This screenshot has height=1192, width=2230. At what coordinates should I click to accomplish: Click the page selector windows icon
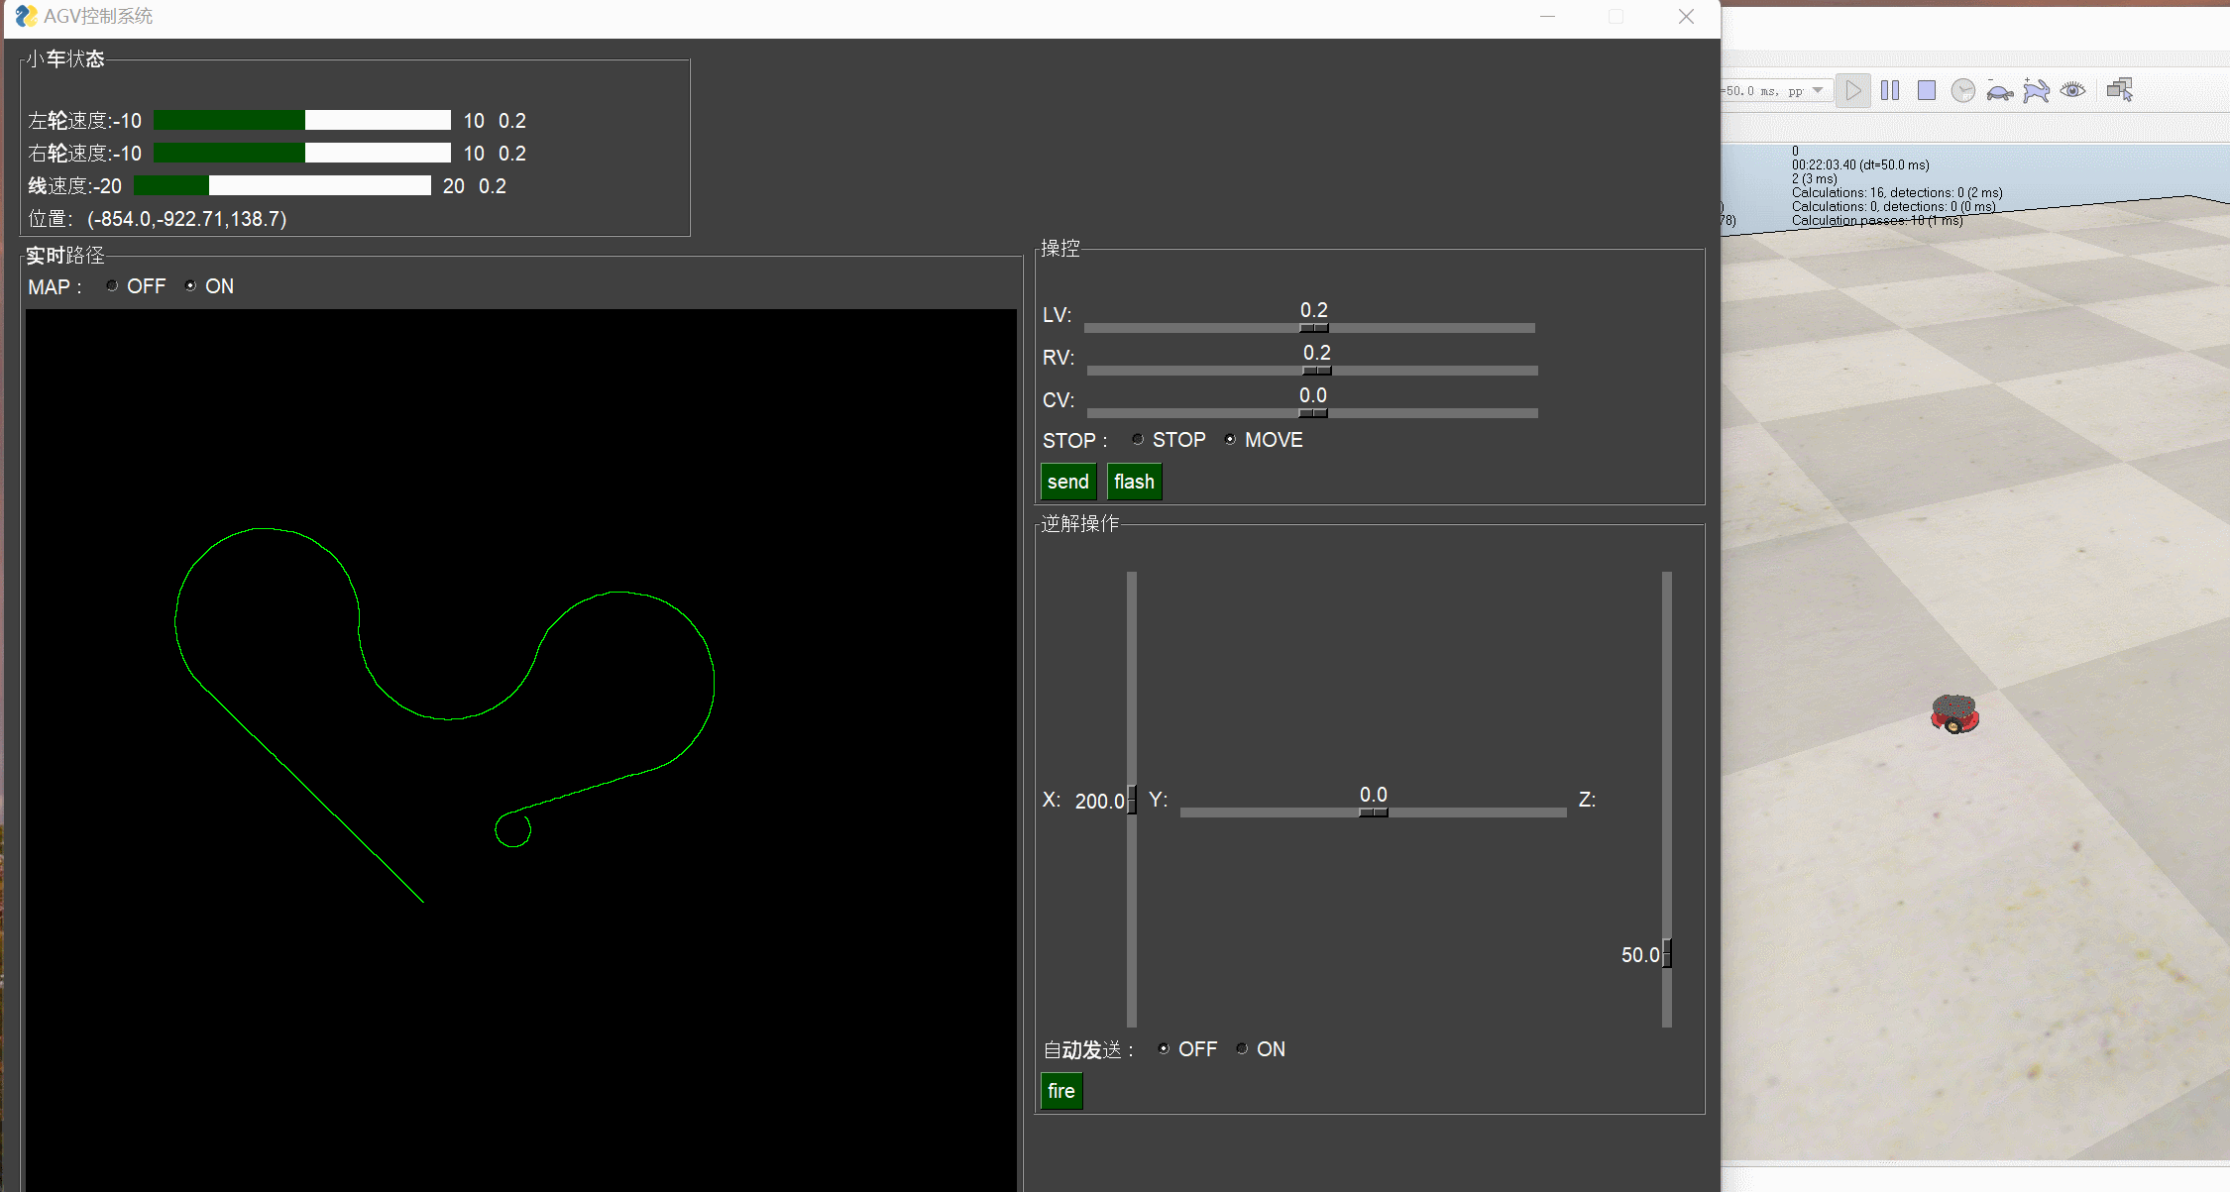pos(2120,90)
